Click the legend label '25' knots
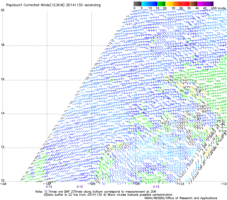Screen dimensions: 227x200 tap(173, 8)
